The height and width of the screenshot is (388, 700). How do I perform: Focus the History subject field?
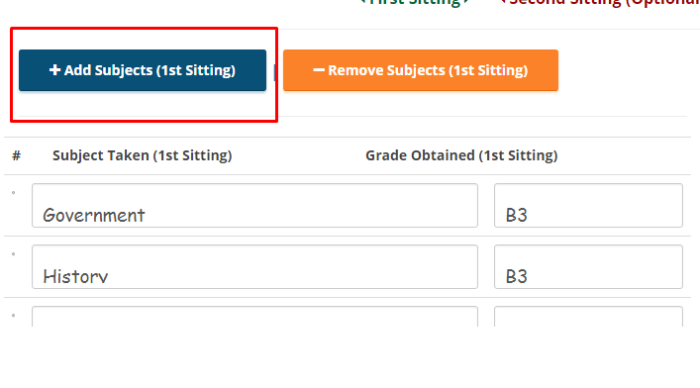point(254,266)
